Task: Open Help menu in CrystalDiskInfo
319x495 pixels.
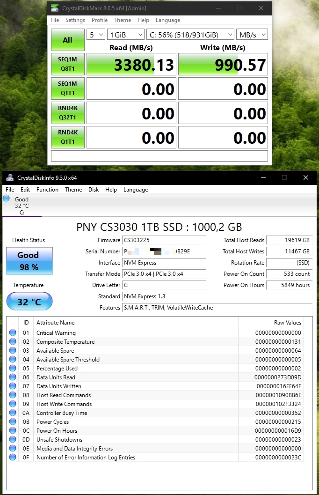Action: [111, 189]
